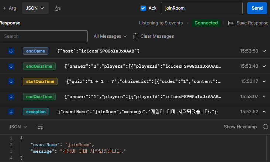Clear Messages from the response list
270x162 pixels.
point(157,36)
